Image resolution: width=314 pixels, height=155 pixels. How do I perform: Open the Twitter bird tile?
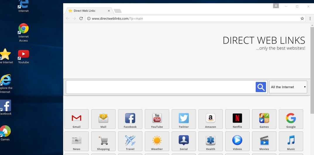tap(184, 119)
